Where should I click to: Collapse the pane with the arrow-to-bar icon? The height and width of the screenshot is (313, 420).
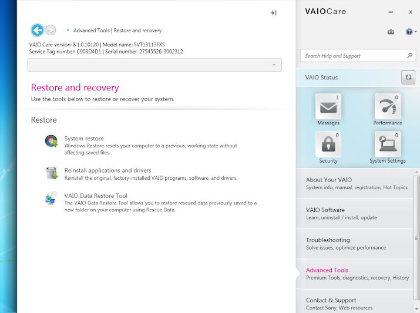click(x=273, y=13)
